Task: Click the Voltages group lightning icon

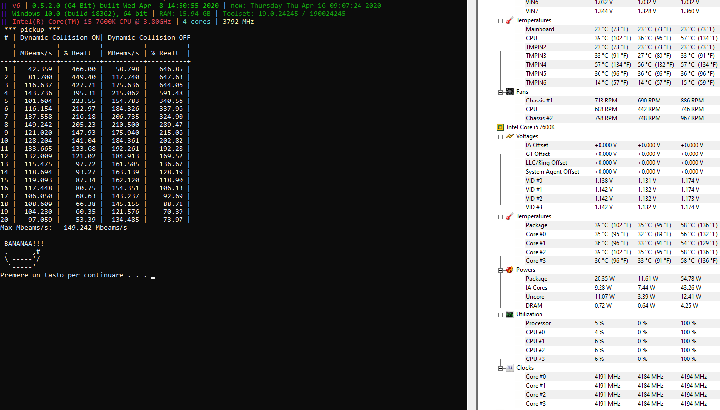Action: [509, 136]
